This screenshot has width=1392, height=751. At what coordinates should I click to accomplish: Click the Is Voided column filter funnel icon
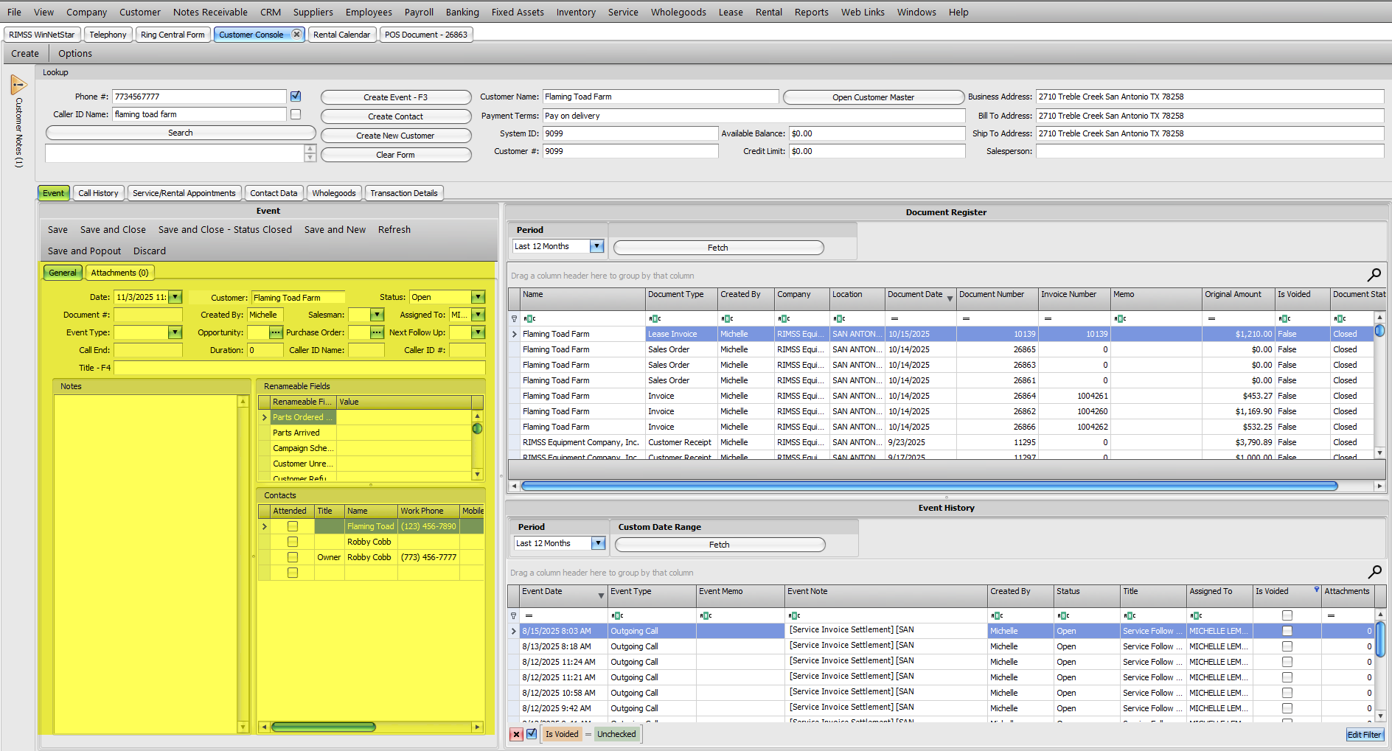(x=1317, y=590)
